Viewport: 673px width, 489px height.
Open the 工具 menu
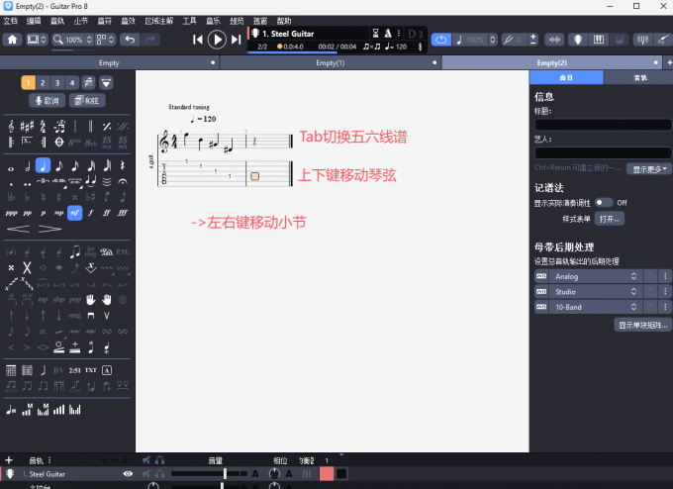(x=189, y=21)
